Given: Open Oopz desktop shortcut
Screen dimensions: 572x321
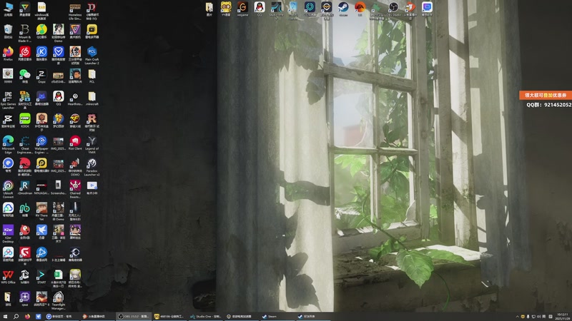Looking at the screenshot, I should 41,76.
